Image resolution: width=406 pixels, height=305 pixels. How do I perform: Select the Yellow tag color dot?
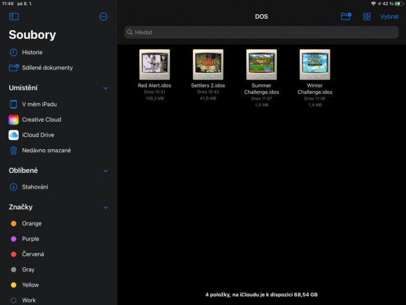pos(13,285)
